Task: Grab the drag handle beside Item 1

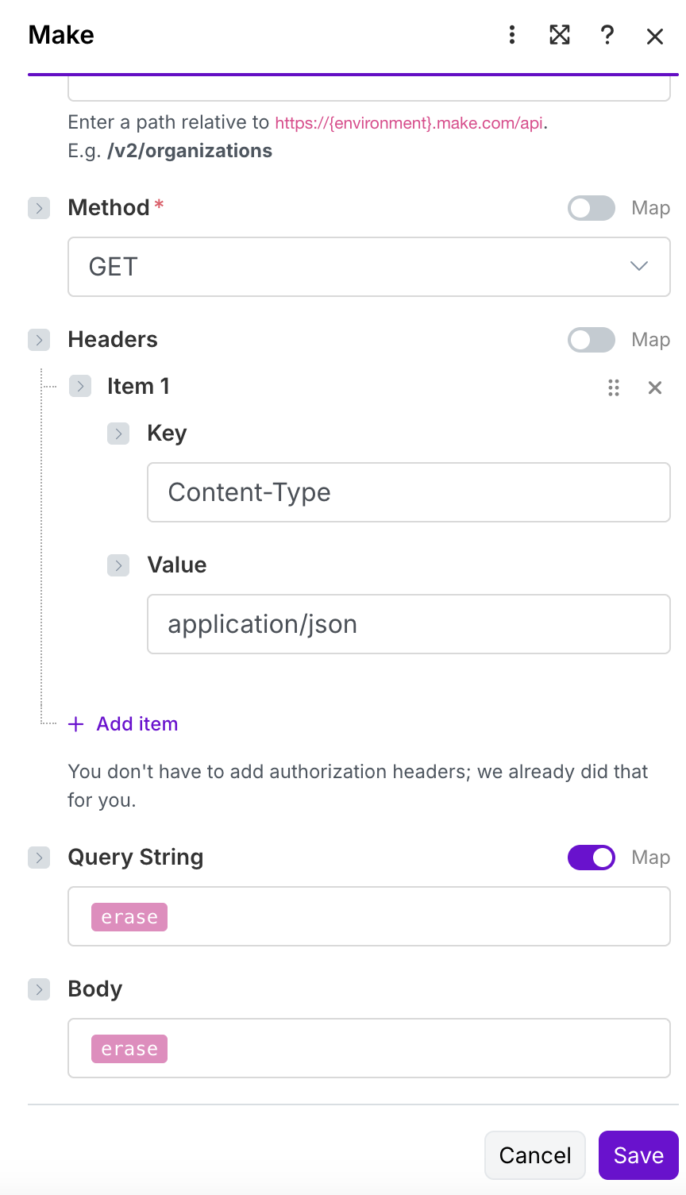Action: 614,387
